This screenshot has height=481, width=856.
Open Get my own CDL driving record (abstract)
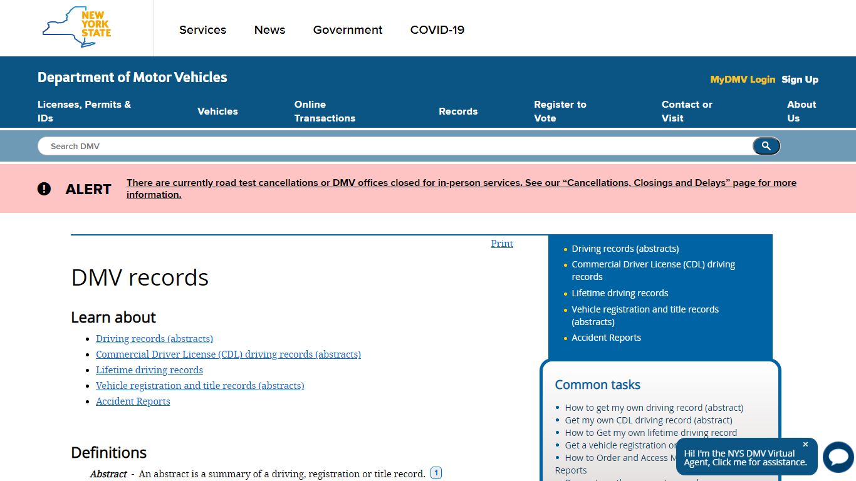point(649,420)
